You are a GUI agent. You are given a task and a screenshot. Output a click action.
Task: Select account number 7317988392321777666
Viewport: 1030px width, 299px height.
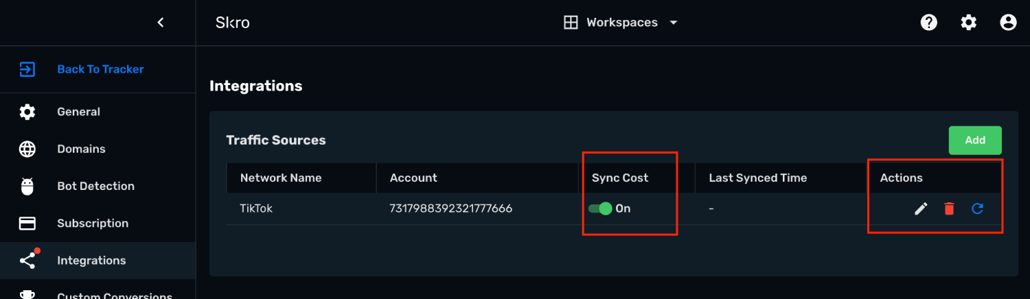[450, 208]
